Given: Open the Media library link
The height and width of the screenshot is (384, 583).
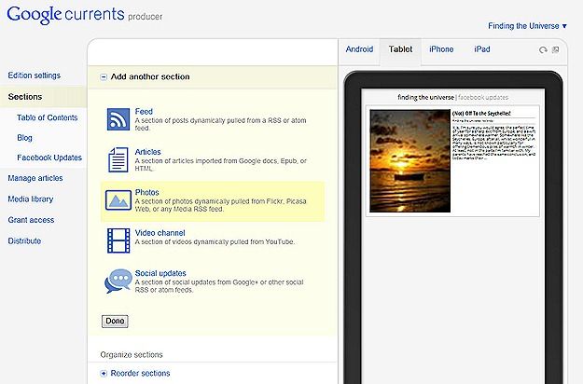Looking at the screenshot, I should [31, 199].
